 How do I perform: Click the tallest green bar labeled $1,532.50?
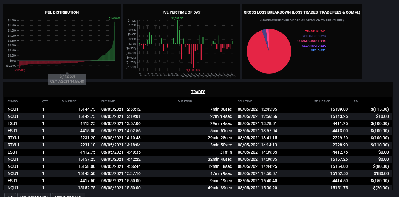click(177, 32)
